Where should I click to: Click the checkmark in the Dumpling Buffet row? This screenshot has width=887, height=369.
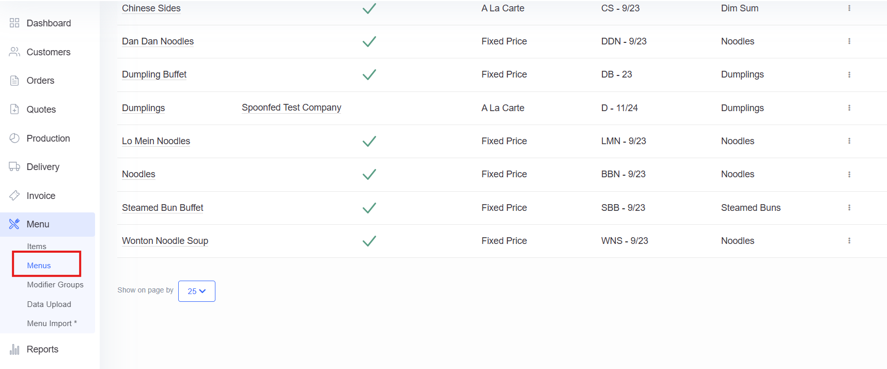coord(369,74)
